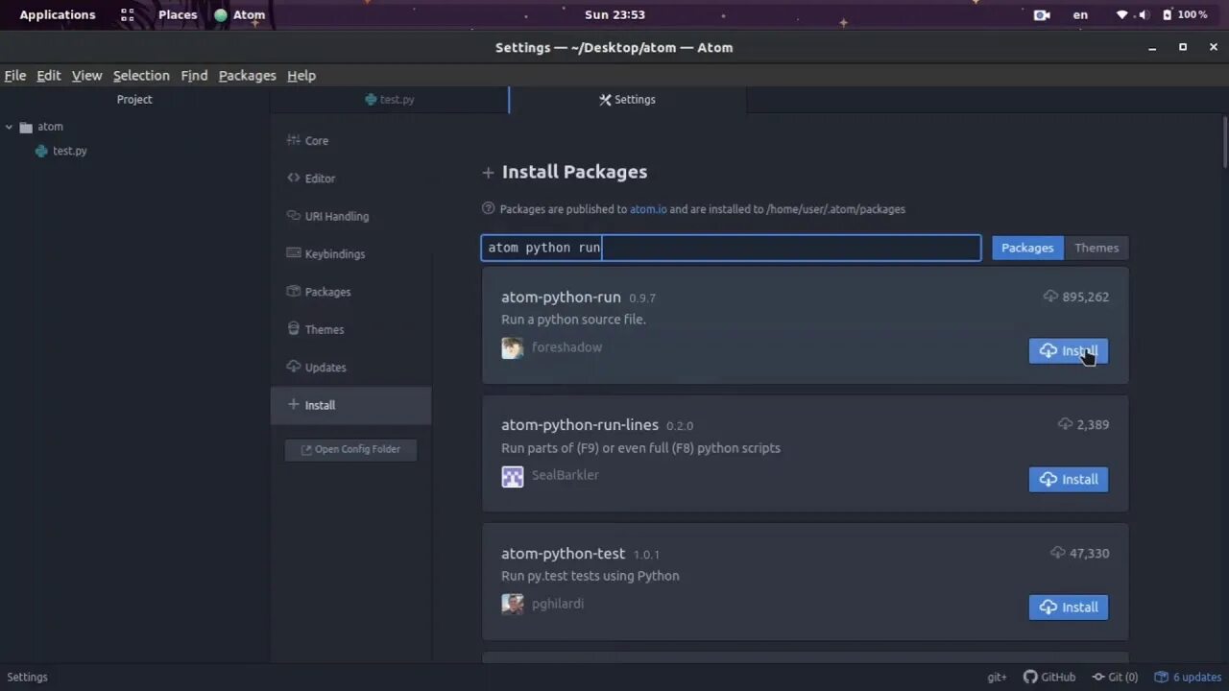Select the Packages search filter
The image size is (1229, 691).
[1027, 248]
